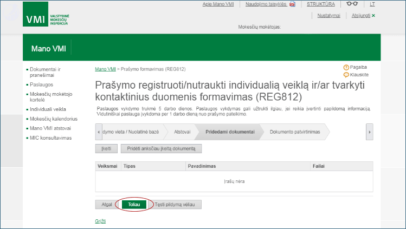Open Nustatymai settings link
The image size is (406, 229).
328,16
